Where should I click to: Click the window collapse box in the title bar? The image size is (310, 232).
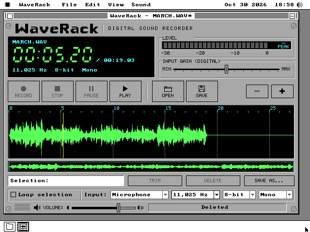[292, 16]
